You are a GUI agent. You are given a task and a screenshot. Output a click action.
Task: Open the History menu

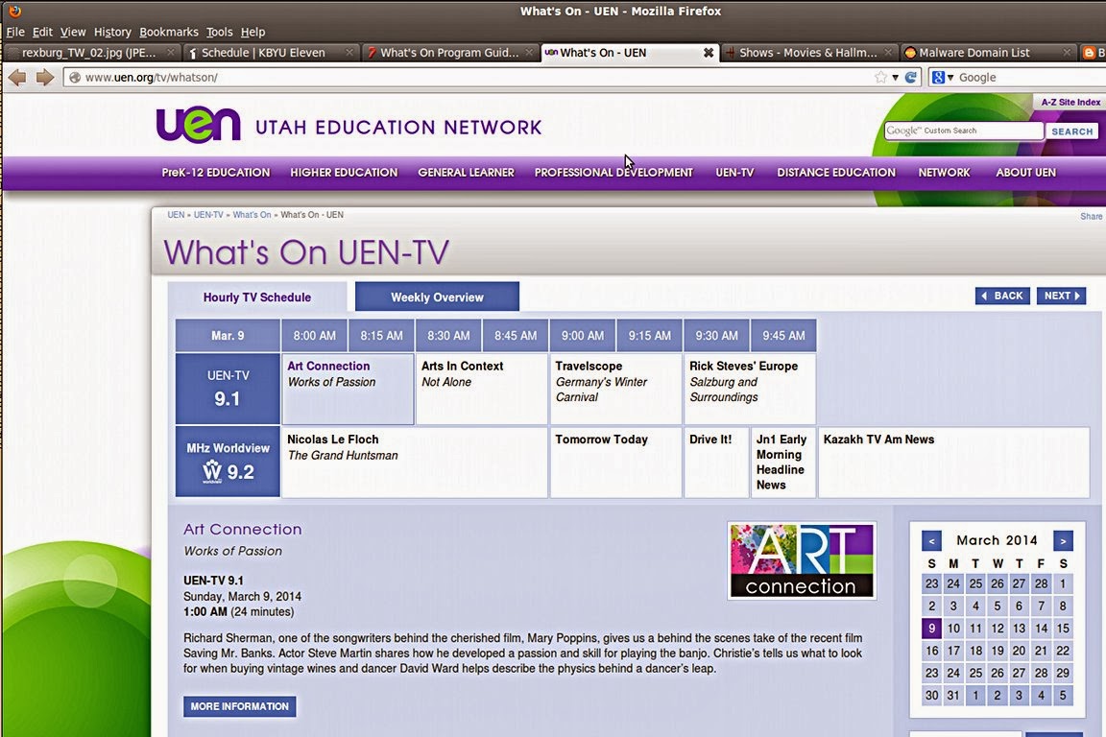113,32
